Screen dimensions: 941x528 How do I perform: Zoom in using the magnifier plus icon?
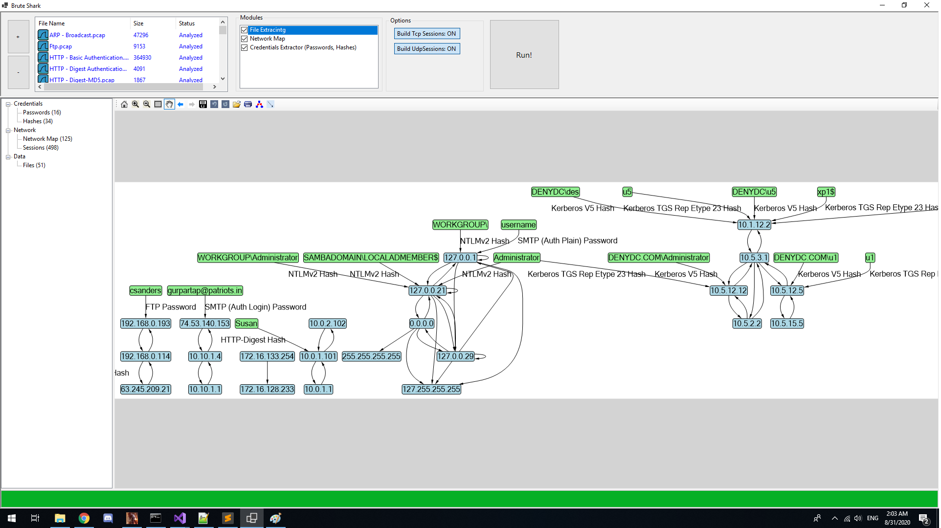135,104
